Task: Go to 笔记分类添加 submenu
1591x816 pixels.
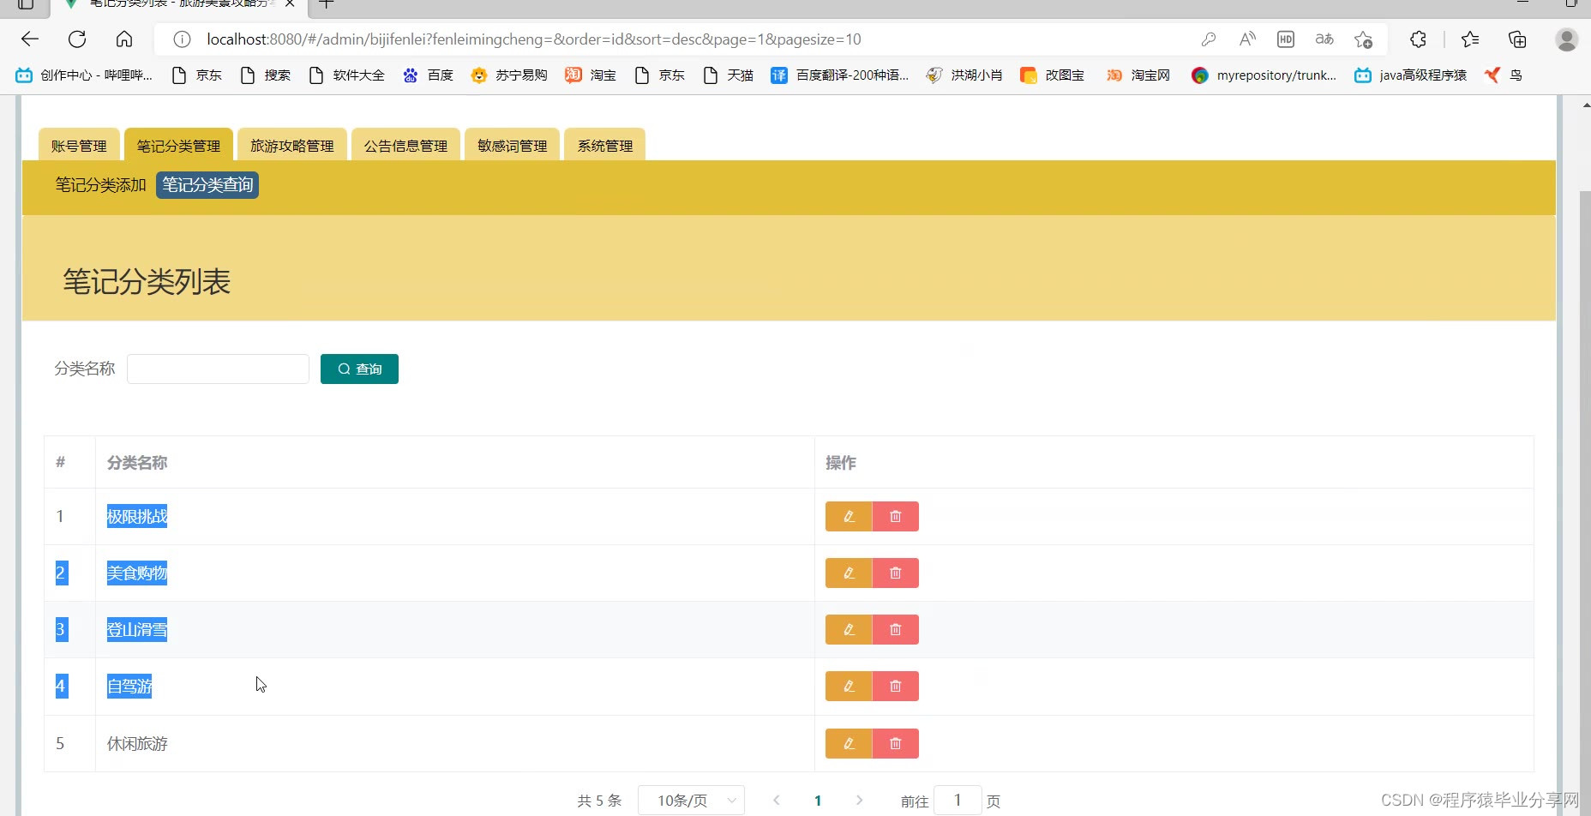Action: pos(100,185)
